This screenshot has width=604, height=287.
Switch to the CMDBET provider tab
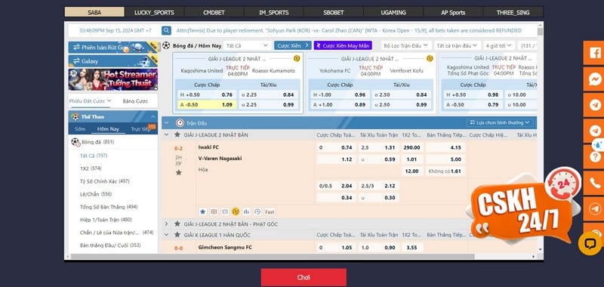(x=214, y=12)
